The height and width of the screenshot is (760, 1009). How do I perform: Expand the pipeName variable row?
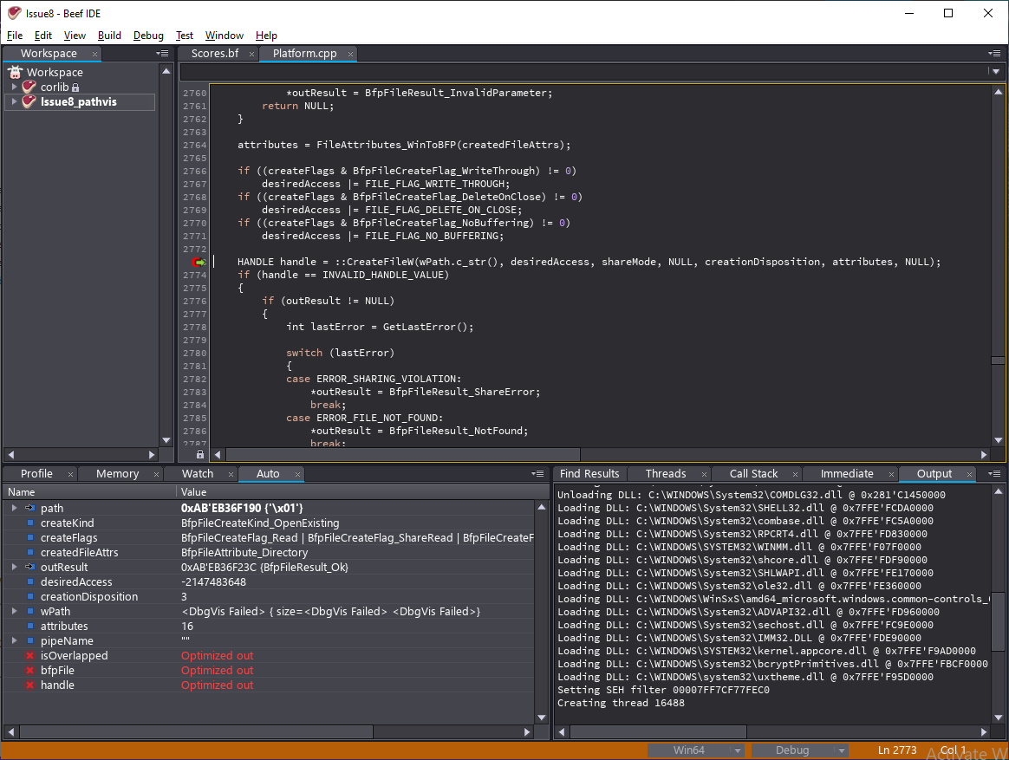coord(14,641)
